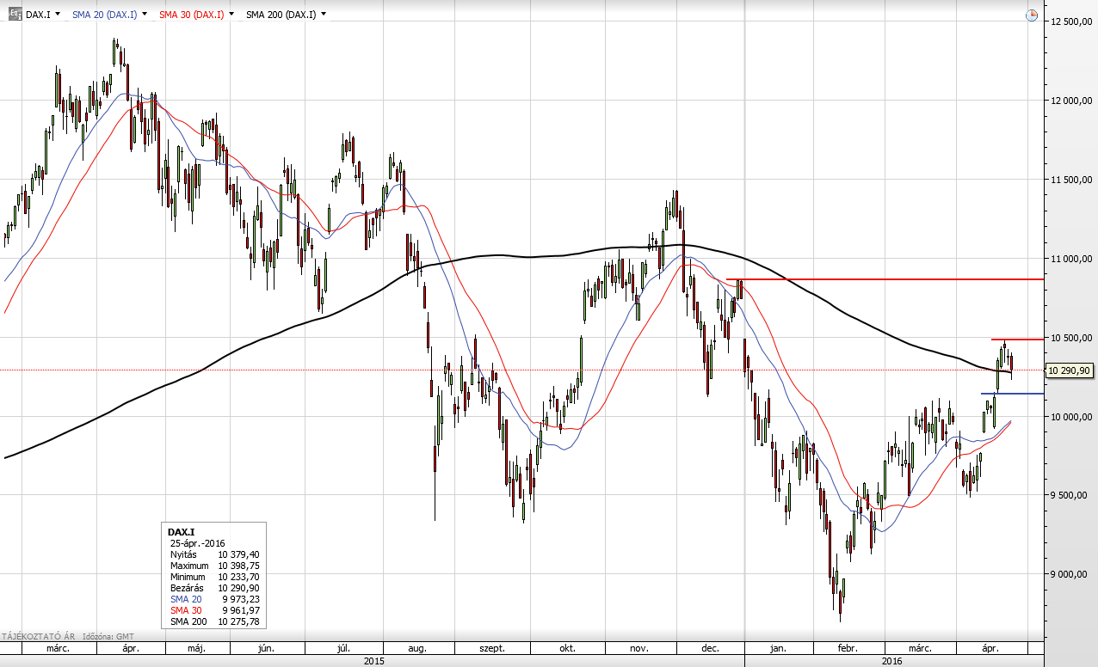Click the SMA 20 value 9 973,23

242,599
